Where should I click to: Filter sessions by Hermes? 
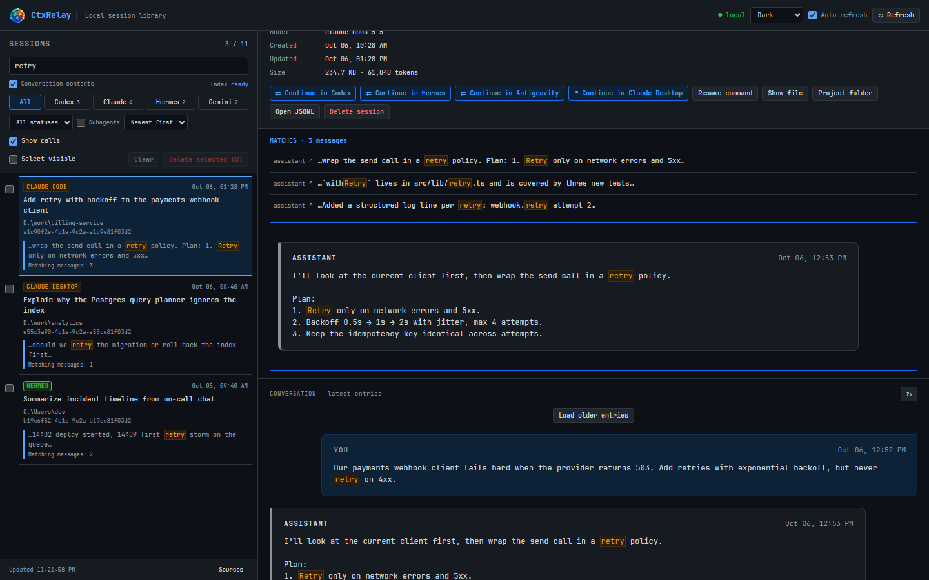pos(170,102)
